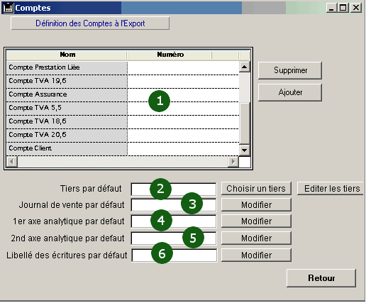Click the Supprimer button
Viewport: 366px width, 303px height.
coord(290,70)
